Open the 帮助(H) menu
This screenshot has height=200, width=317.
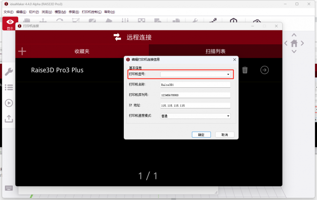pos(109,12)
